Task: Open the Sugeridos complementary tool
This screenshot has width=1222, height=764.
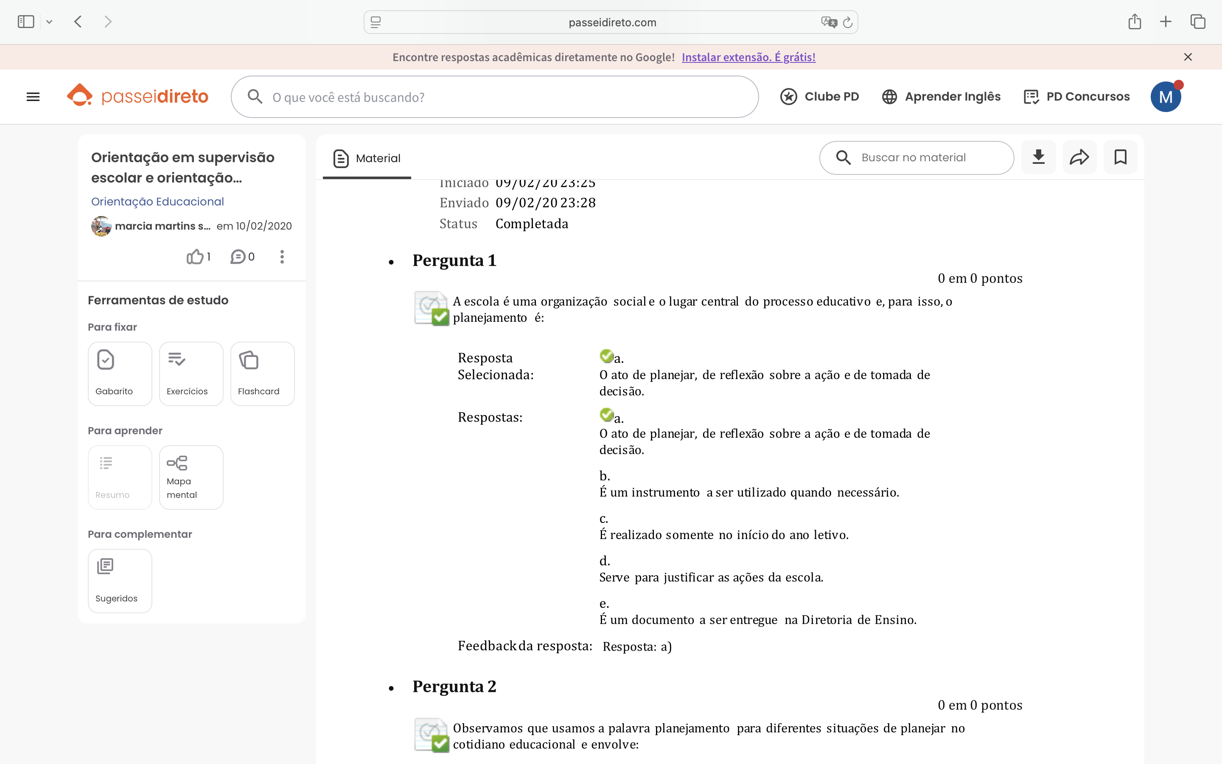Action: point(120,581)
